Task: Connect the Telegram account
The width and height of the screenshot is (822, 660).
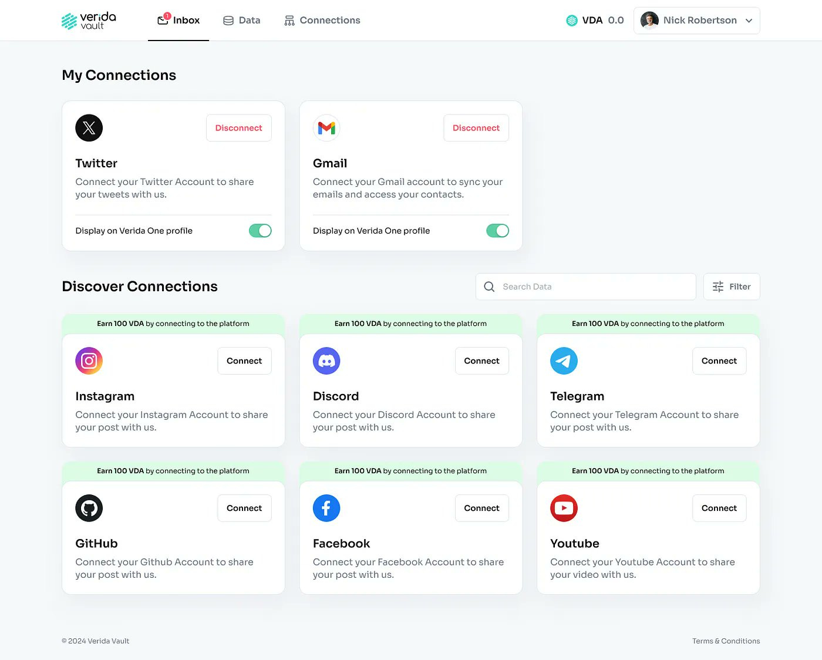Action: click(x=719, y=361)
